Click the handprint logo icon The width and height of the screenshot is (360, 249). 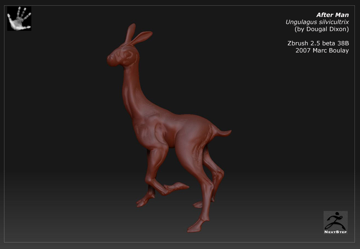(19, 18)
